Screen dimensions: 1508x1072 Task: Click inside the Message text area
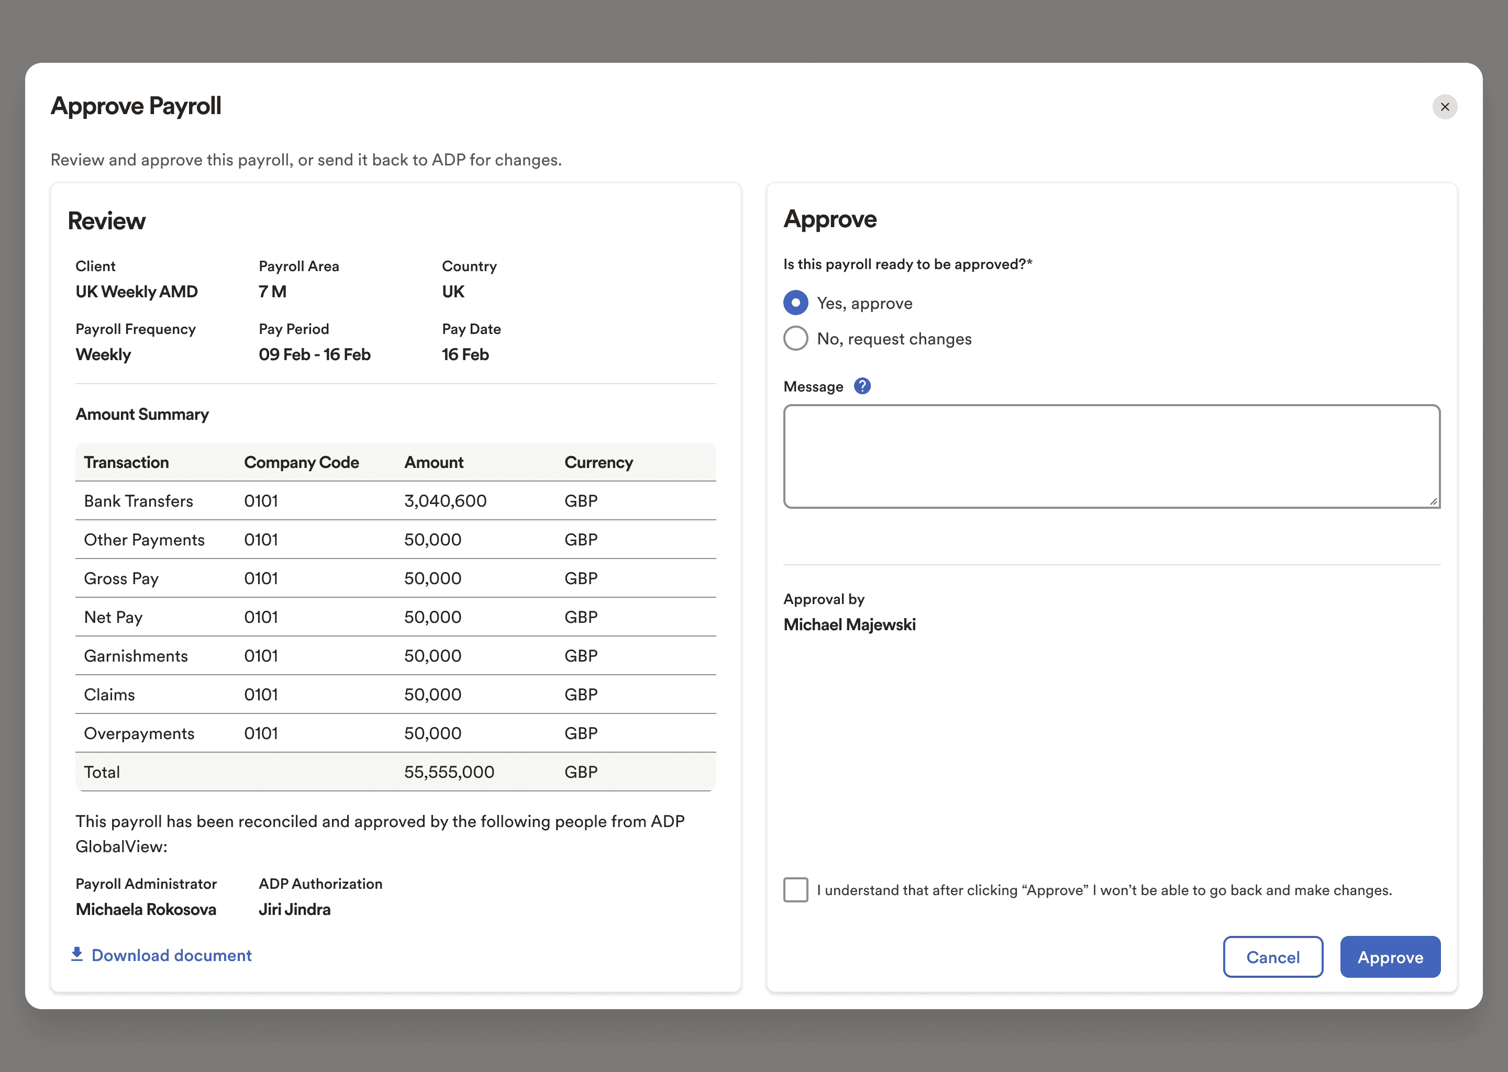pyautogui.click(x=1111, y=456)
